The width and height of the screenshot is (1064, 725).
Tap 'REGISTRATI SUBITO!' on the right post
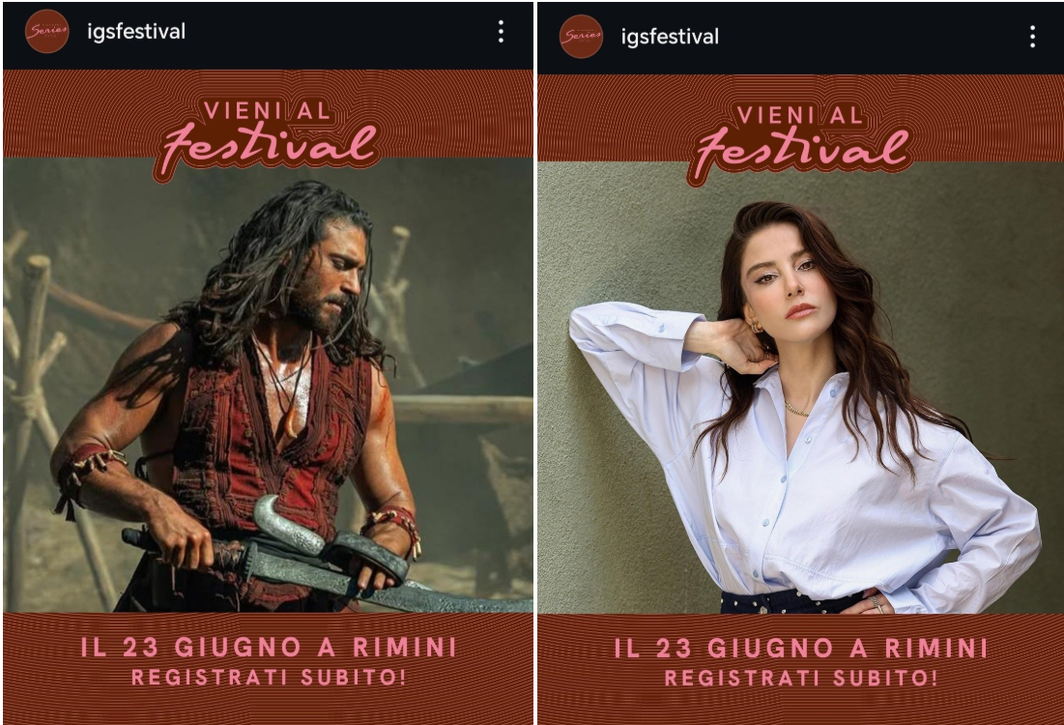click(x=801, y=678)
